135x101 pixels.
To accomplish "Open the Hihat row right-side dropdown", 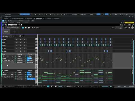I will tap(133, 45).
